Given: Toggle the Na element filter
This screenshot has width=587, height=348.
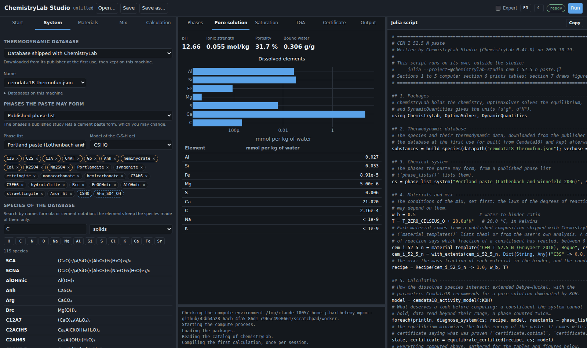Looking at the screenshot, I should 55,241.
